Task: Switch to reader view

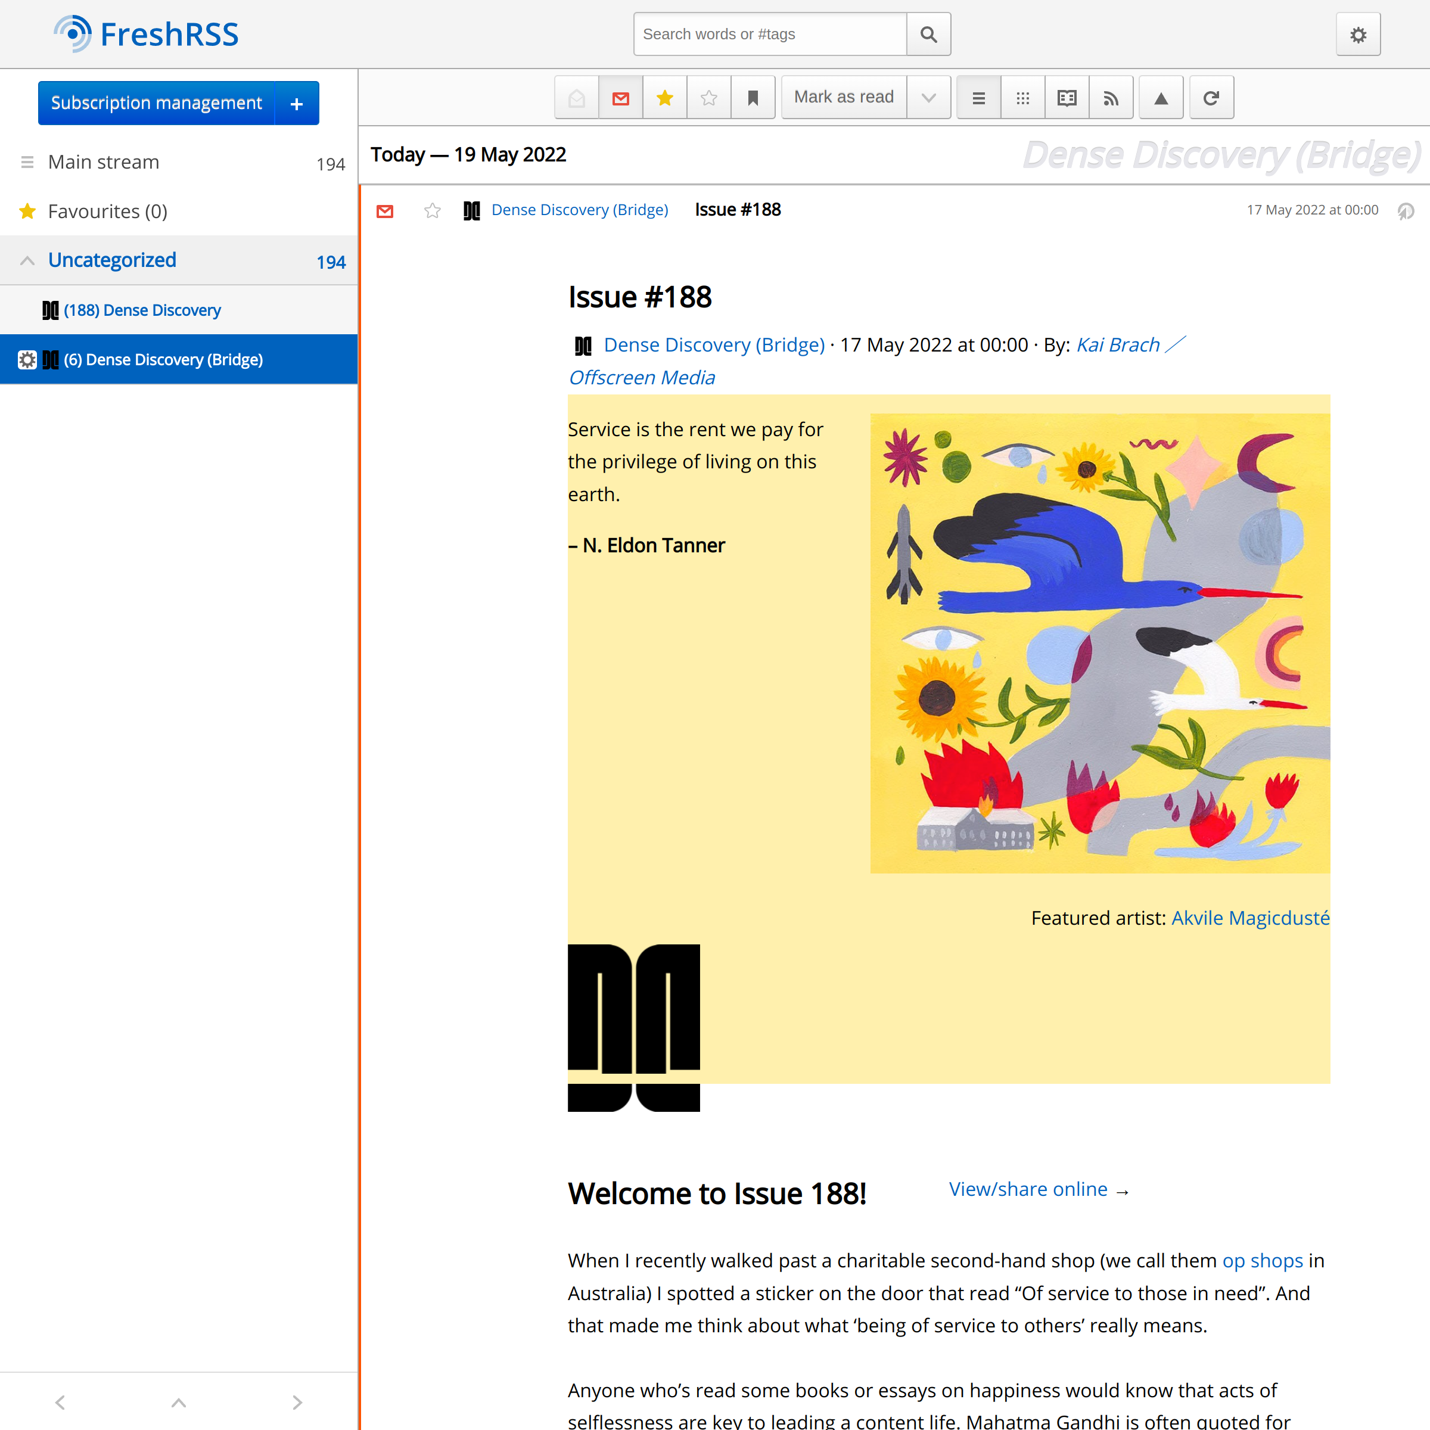Action: (x=1067, y=97)
